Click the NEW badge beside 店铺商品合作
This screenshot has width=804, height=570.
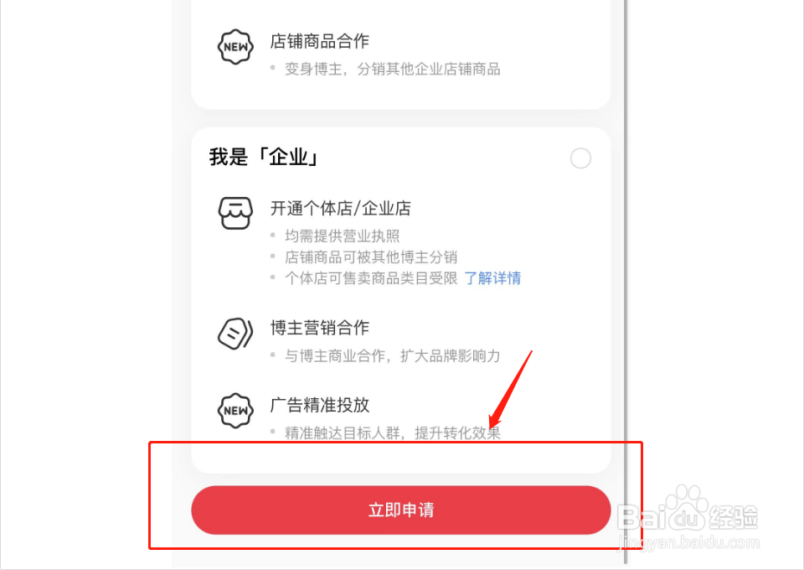pyautogui.click(x=235, y=47)
